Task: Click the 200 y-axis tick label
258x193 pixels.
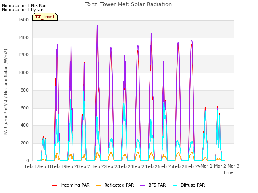Action: pos(25,143)
